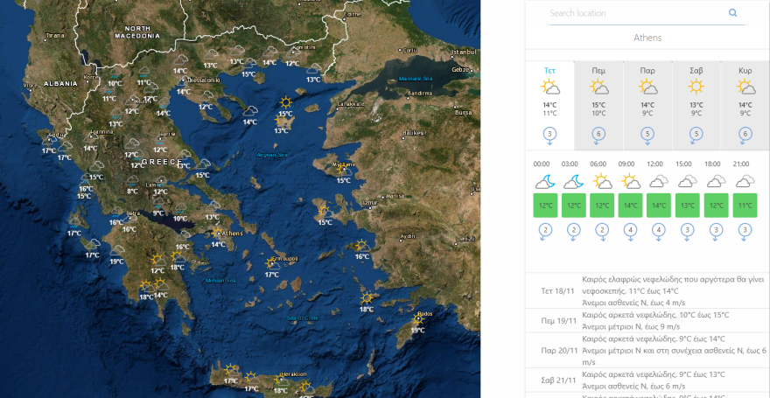This screenshot has width=770, height=398.
Task: Click the 00:00 moon and cloud icon
Action: point(543,181)
